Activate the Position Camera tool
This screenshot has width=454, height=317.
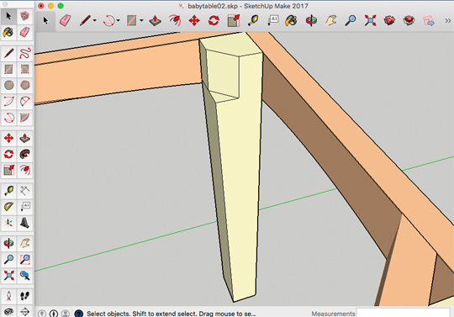(x=8, y=296)
